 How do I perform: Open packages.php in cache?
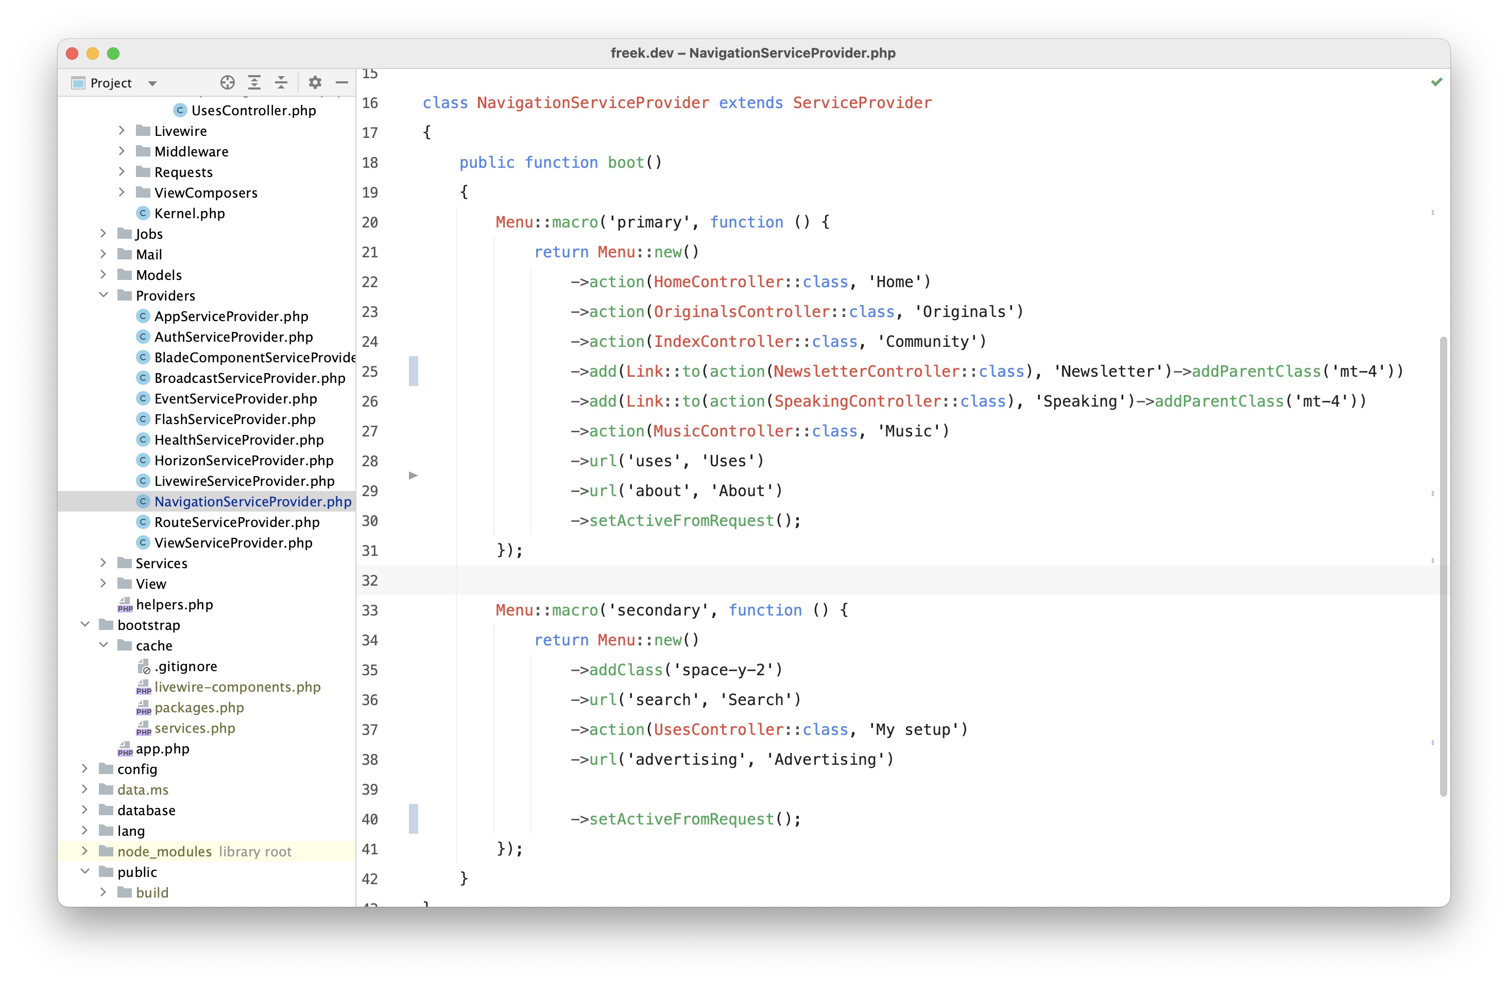(x=199, y=707)
